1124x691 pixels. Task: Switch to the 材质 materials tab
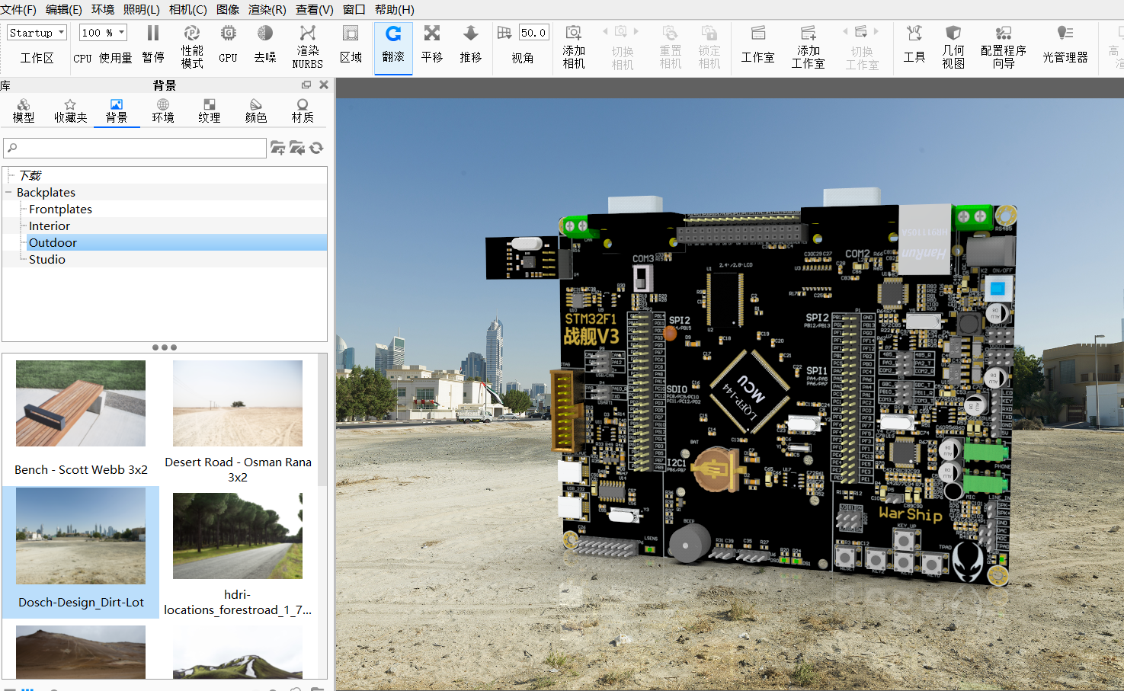pyautogui.click(x=303, y=110)
